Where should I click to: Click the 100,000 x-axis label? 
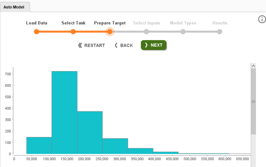click(49, 159)
